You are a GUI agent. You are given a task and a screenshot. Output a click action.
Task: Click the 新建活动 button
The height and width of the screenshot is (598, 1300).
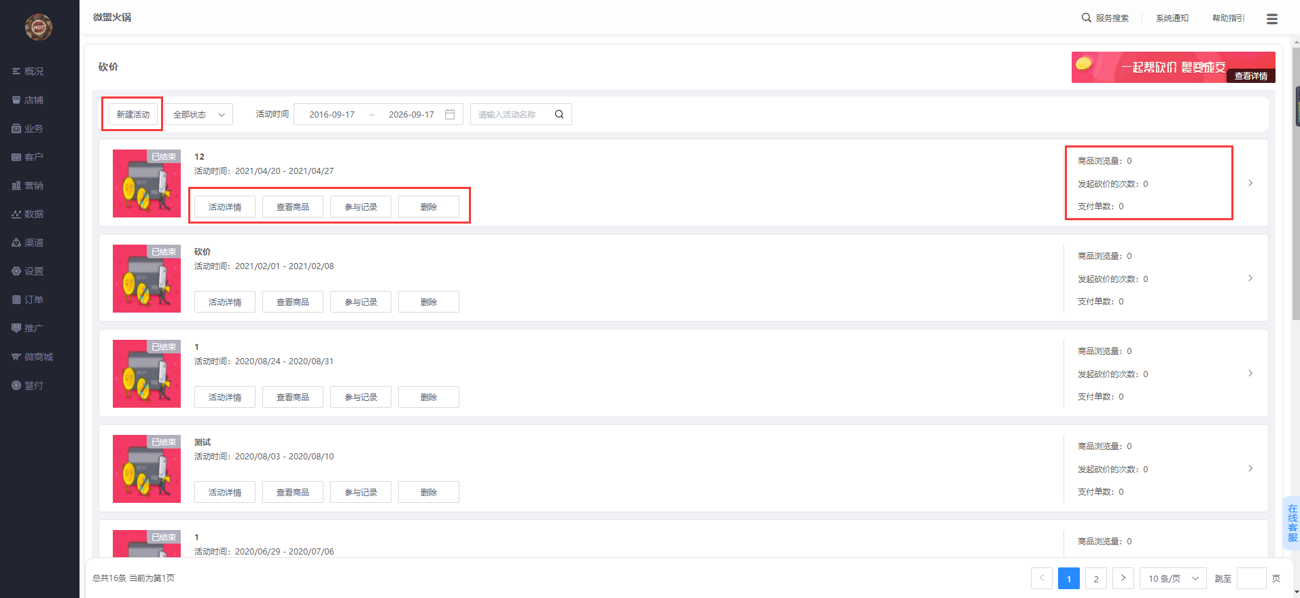[x=133, y=114]
